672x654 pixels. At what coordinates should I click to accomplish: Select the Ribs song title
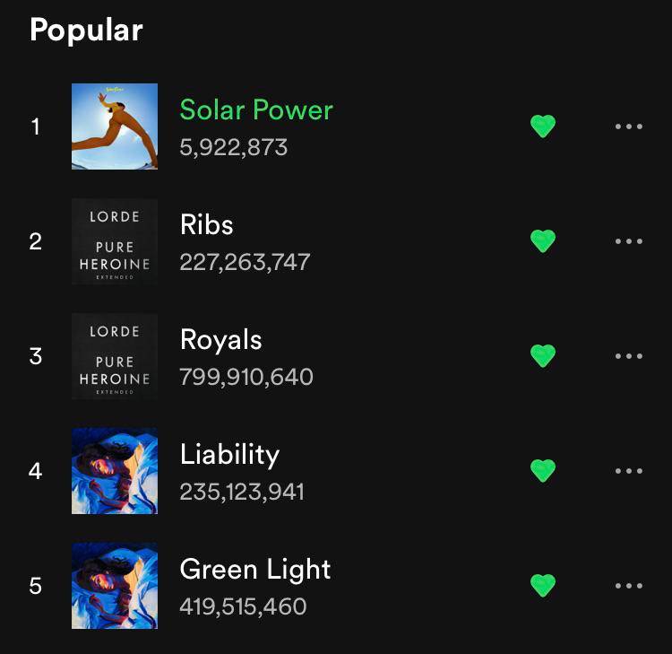click(207, 225)
